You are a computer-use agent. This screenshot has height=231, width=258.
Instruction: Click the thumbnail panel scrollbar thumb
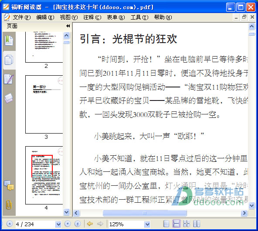point(67,42)
